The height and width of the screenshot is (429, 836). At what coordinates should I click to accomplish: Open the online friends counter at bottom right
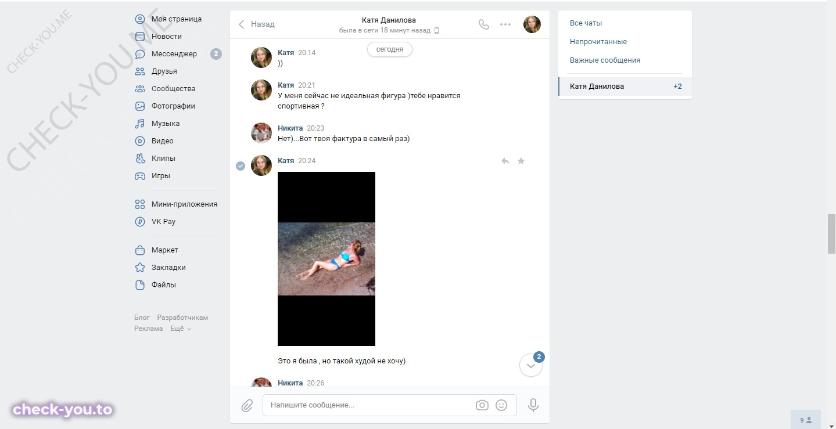coord(806,420)
